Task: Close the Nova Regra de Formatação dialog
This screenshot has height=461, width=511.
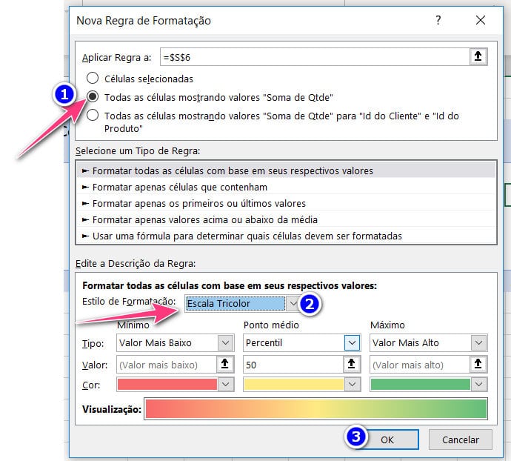Action: point(481,20)
